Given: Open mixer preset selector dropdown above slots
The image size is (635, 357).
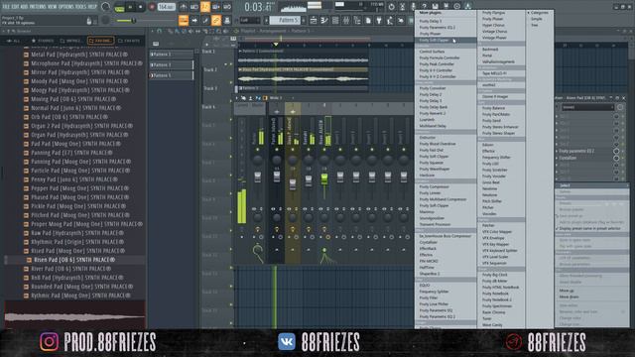Looking at the screenshot, I should coord(587,107).
